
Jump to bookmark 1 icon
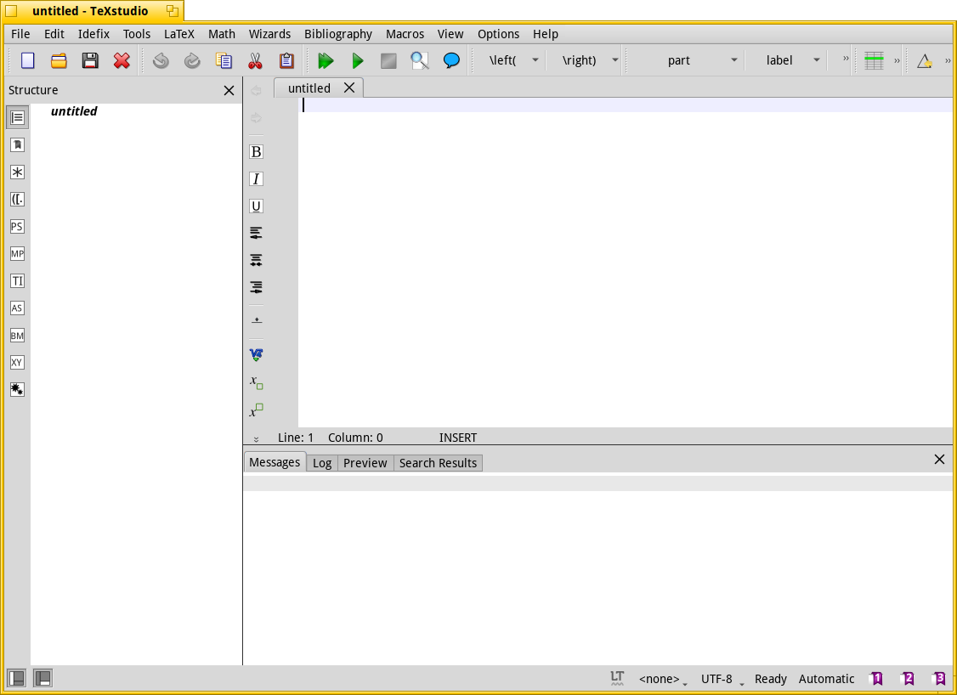pyautogui.click(x=875, y=679)
